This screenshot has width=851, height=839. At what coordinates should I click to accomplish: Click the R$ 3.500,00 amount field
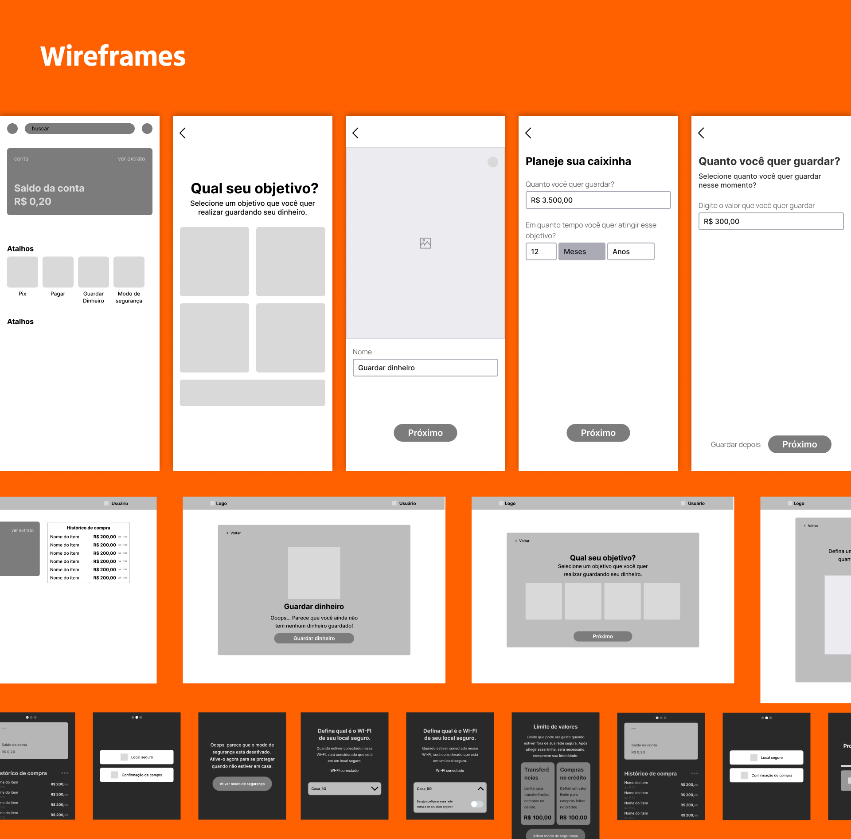click(x=598, y=200)
